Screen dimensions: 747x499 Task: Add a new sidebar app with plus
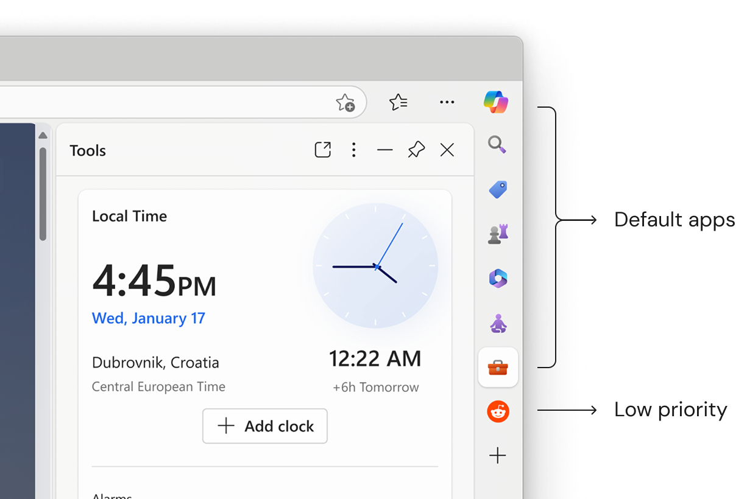pyautogui.click(x=498, y=455)
